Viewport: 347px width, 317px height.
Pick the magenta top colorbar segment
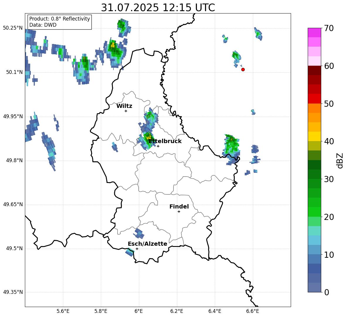click(x=314, y=33)
